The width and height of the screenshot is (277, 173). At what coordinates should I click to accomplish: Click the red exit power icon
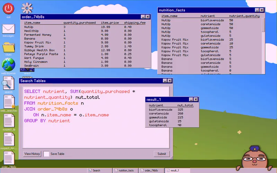click(x=8, y=8)
